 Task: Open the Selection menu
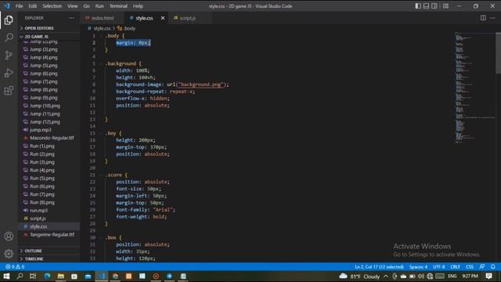coord(52,5)
